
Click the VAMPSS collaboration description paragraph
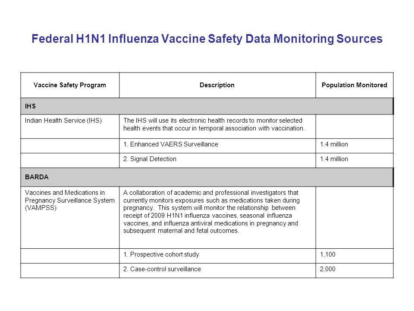pos(211,212)
